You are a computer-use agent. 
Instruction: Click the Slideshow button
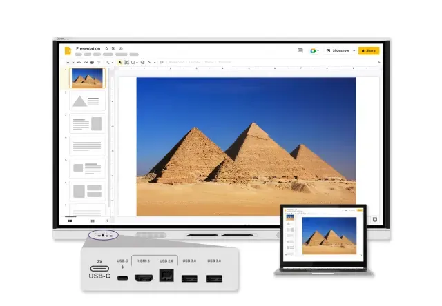(x=338, y=50)
